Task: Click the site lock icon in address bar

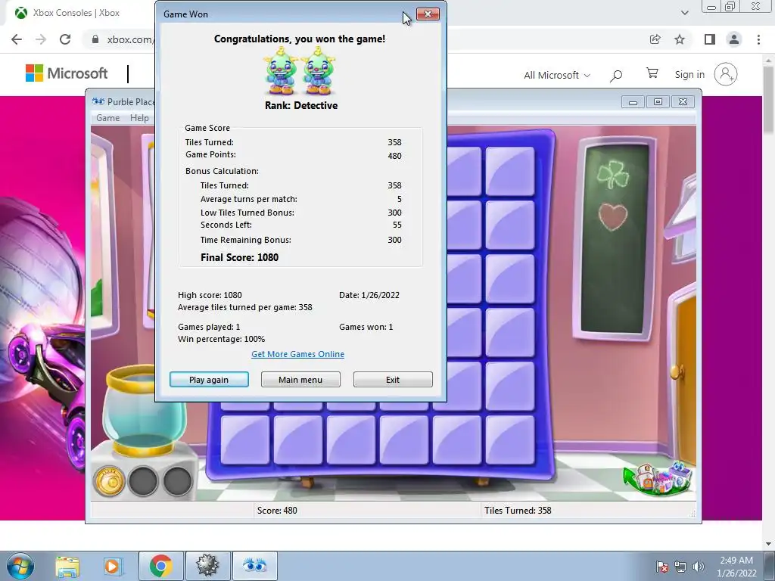Action: (95, 39)
